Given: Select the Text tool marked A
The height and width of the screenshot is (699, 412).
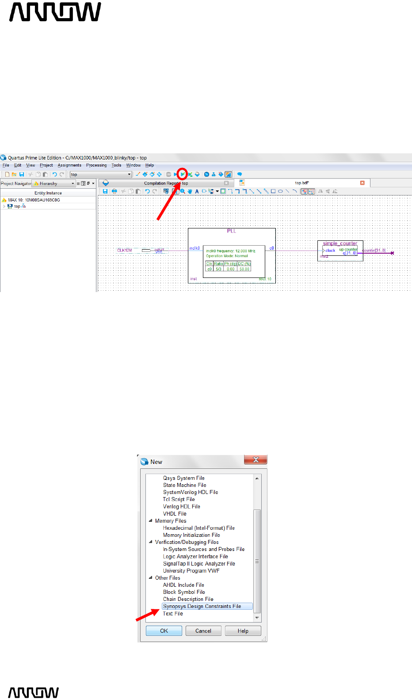Looking at the screenshot, I should (197, 191).
